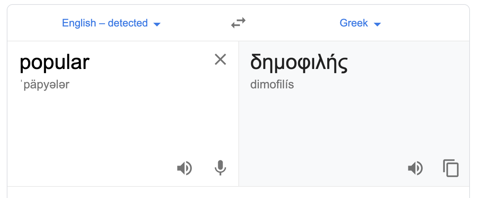Expand the arrow beside English – detected
492x198 pixels.
click(157, 24)
